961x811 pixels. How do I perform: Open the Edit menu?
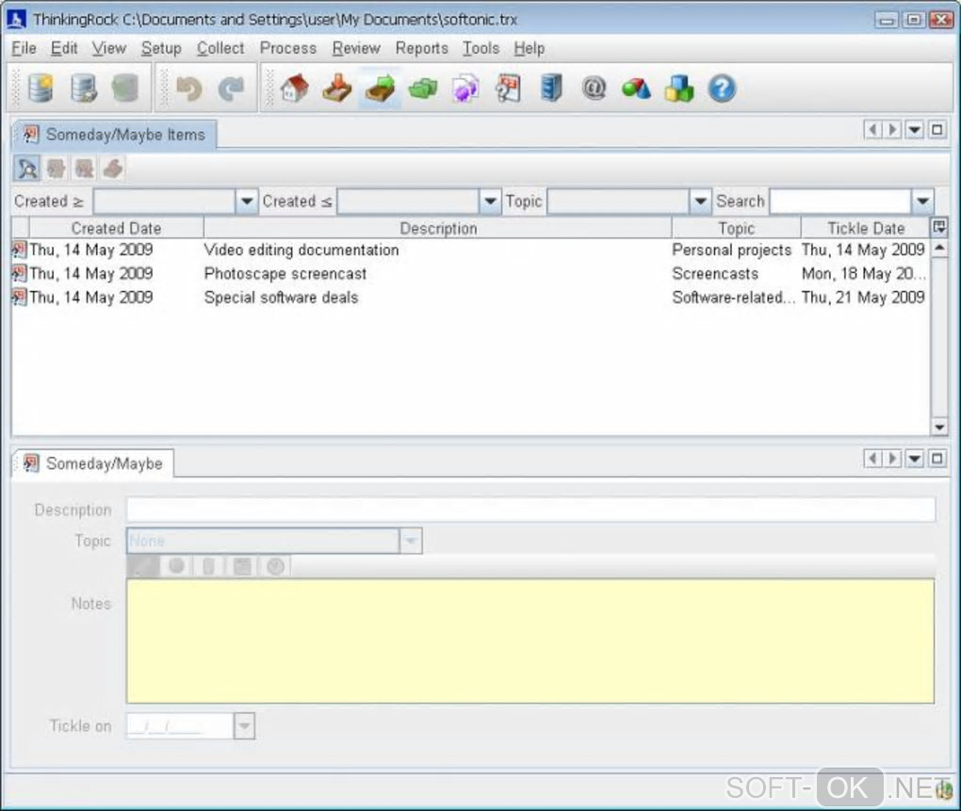(64, 48)
